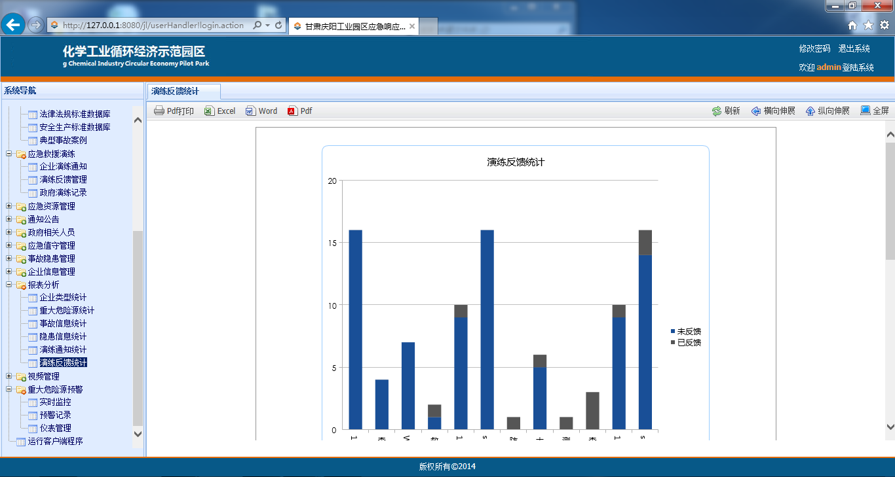Reload page with address bar refresh icon
This screenshot has height=477, width=895.
pos(278,26)
